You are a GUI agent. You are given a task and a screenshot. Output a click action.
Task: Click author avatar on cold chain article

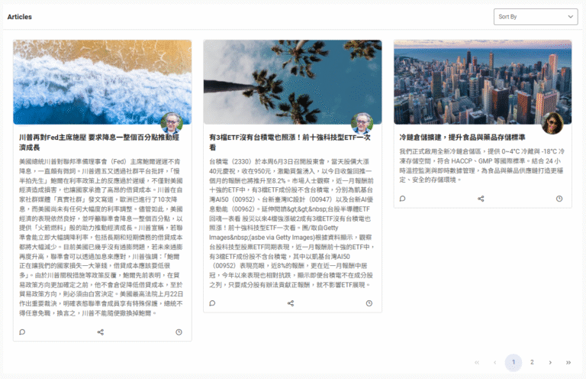point(552,123)
